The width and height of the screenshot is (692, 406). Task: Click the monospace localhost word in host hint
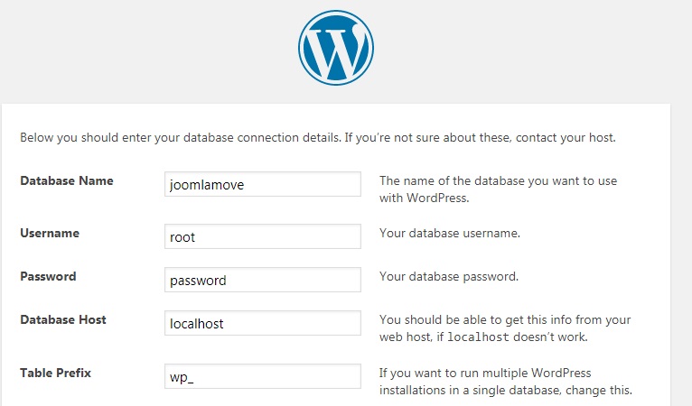pyautogui.click(x=479, y=337)
